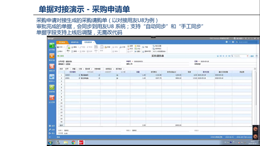260x146 pixels.
Task: Go to the first record arrow
Action: [221, 56]
